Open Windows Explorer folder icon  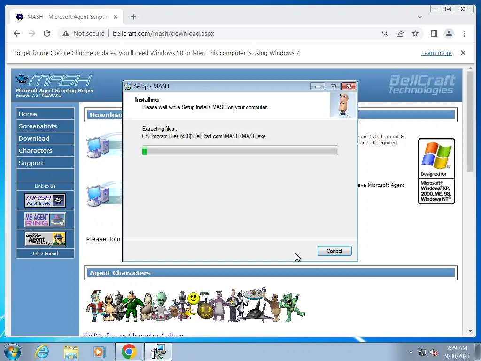[71, 352]
